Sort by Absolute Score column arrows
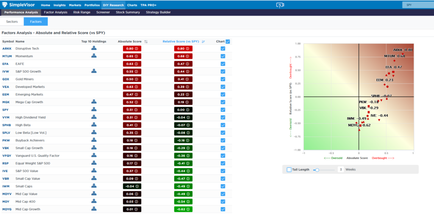This screenshot has width=434, height=215. (x=146, y=41)
